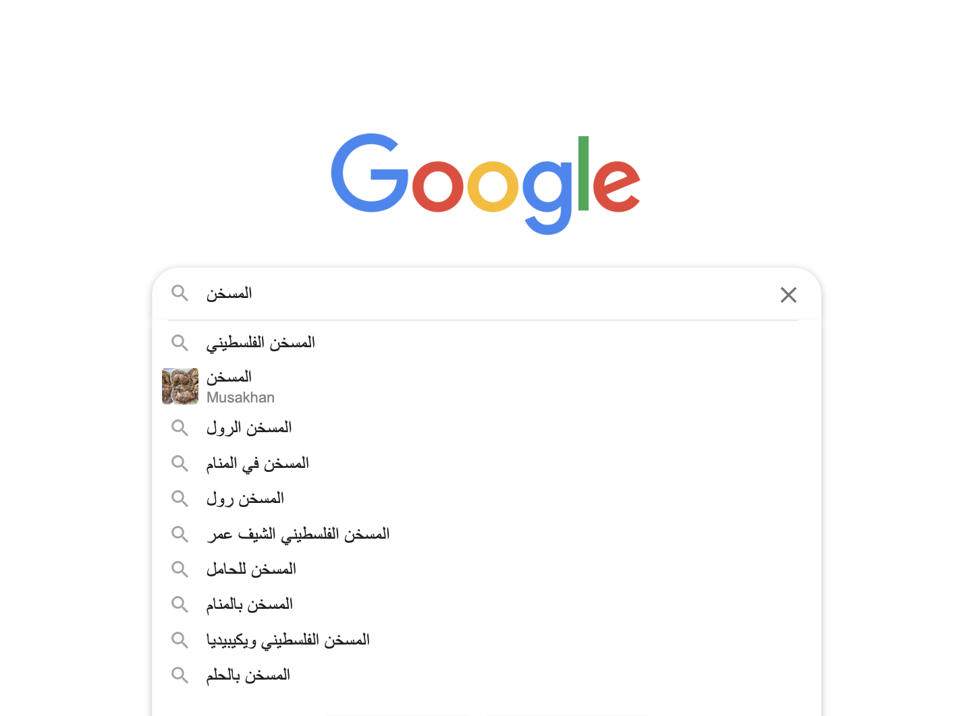The image size is (976, 716).
Task: Select suggestion المسخن الفلسطيني ويكيبيديا
Action: pyautogui.click(x=288, y=640)
